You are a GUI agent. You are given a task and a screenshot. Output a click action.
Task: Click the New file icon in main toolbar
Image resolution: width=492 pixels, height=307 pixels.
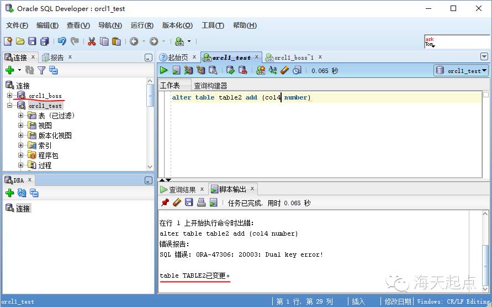[x=8, y=41]
